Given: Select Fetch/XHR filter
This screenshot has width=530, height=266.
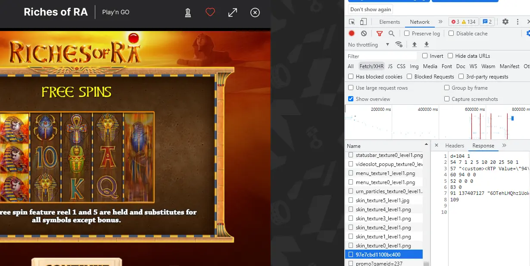Looking at the screenshot, I should point(371,66).
